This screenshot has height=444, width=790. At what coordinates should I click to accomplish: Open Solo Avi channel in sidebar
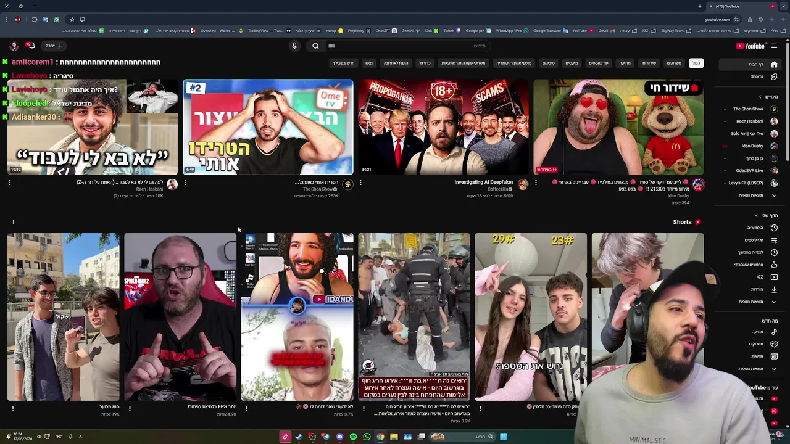(x=750, y=134)
